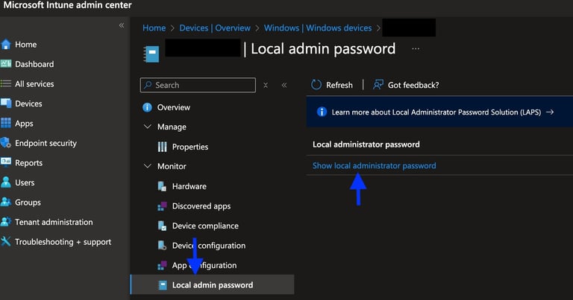
Task: Click the Overview info icon
Action: coord(147,107)
